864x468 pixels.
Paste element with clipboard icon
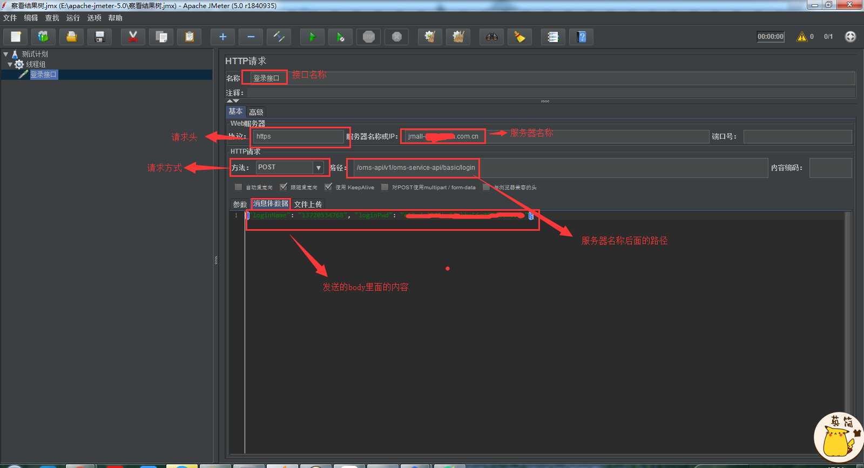(189, 37)
